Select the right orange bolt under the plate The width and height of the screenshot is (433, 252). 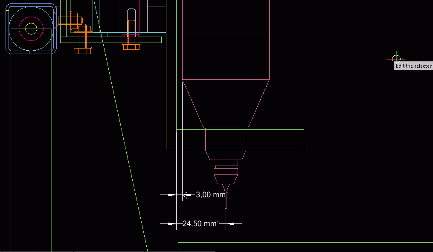[131, 45]
